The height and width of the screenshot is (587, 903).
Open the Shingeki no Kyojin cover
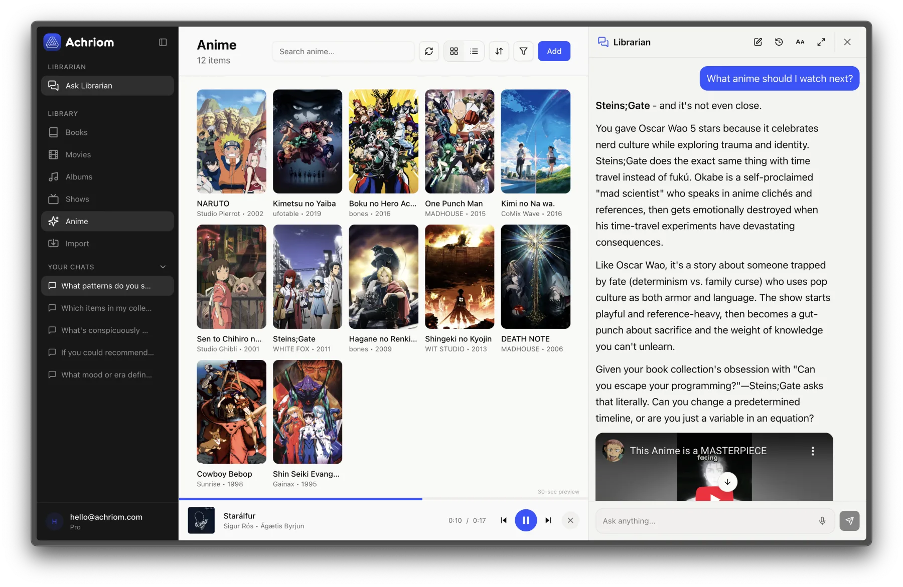[460, 277]
